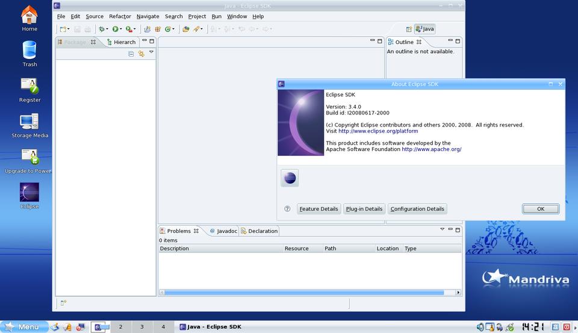Click the help question mark icon
578x333 pixels.
(x=287, y=209)
